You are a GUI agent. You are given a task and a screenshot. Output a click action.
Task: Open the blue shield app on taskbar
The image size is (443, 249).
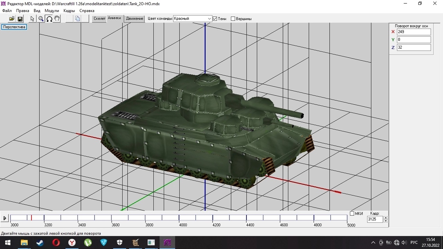pos(104,242)
